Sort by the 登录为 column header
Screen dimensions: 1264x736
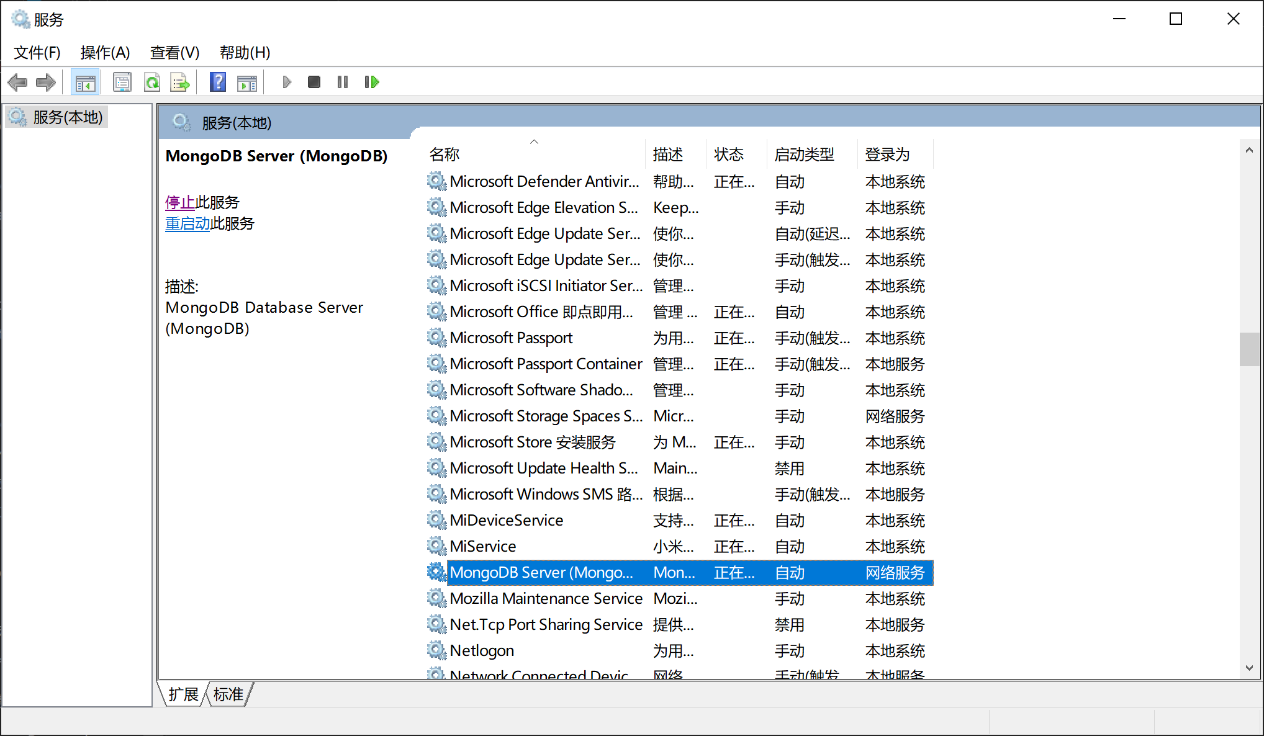pyautogui.click(x=896, y=154)
